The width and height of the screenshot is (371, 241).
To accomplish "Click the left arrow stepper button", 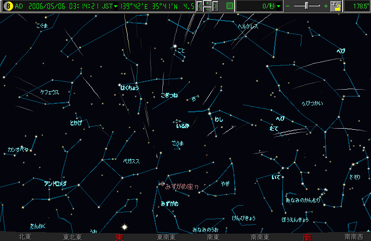I will (x=200, y=6).
